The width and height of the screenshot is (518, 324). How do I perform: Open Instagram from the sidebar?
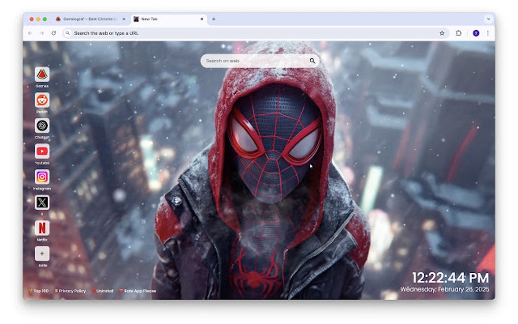(41, 177)
